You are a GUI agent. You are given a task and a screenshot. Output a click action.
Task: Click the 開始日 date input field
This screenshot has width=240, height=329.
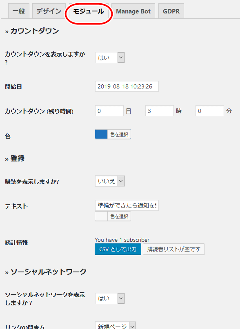pos(127,86)
